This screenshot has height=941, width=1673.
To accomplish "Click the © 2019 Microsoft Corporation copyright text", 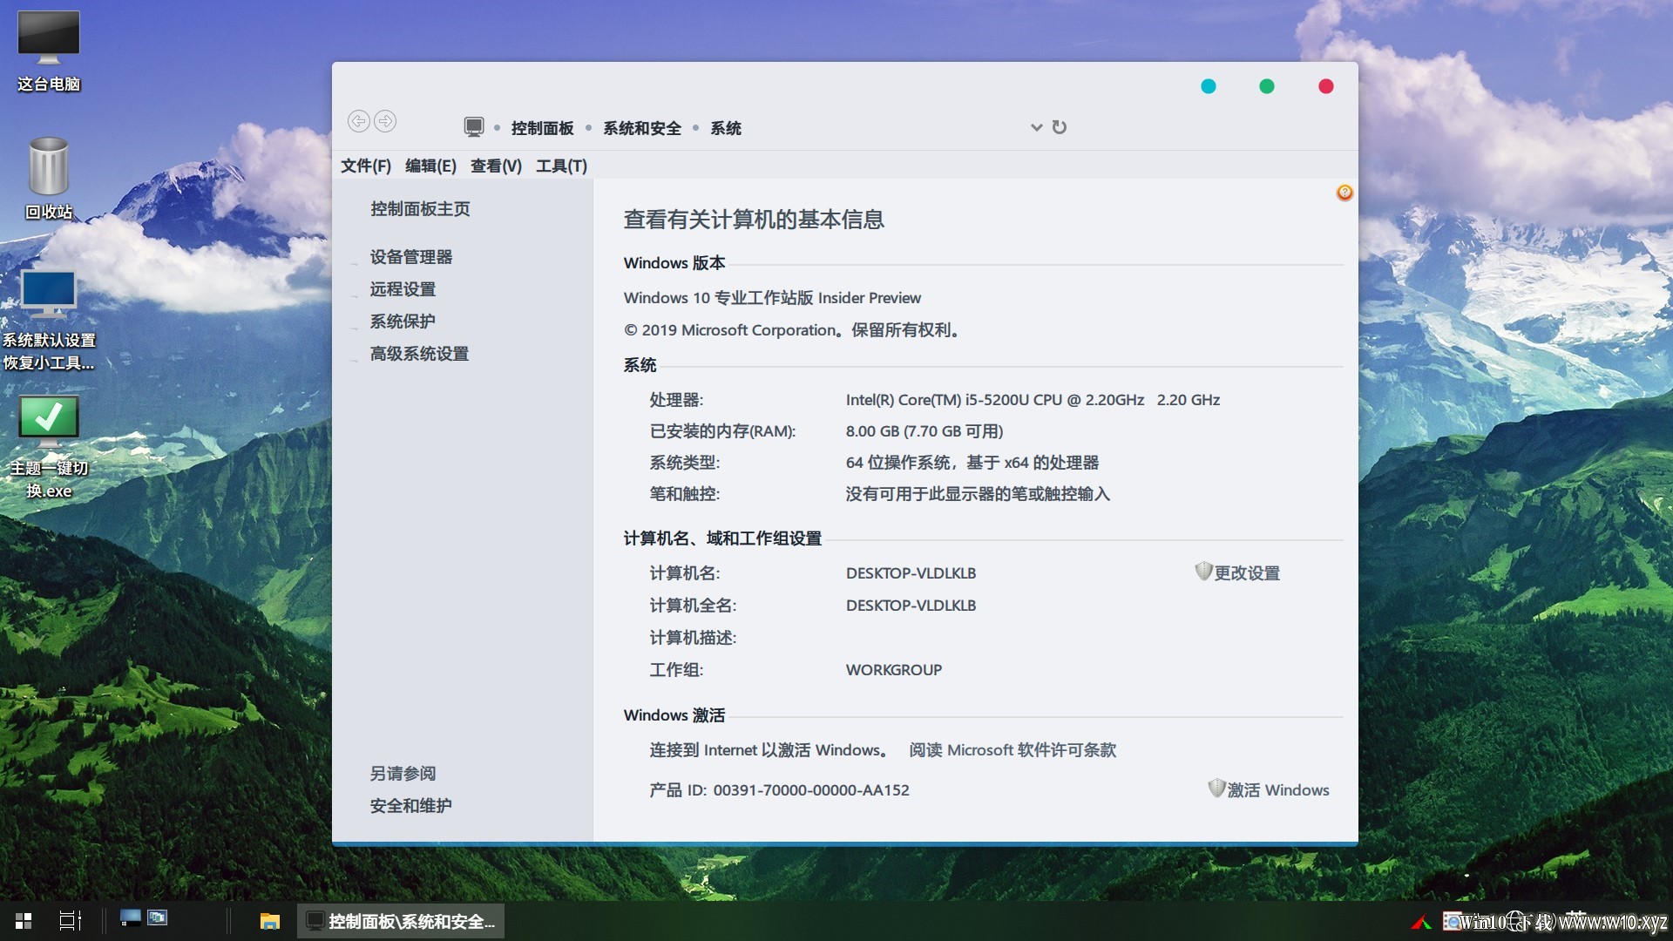I will click(791, 329).
